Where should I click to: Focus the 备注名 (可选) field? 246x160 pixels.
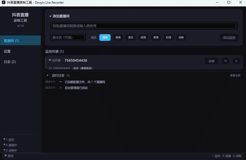68,37
